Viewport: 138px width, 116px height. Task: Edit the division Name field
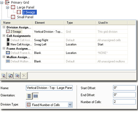tap(49, 88)
